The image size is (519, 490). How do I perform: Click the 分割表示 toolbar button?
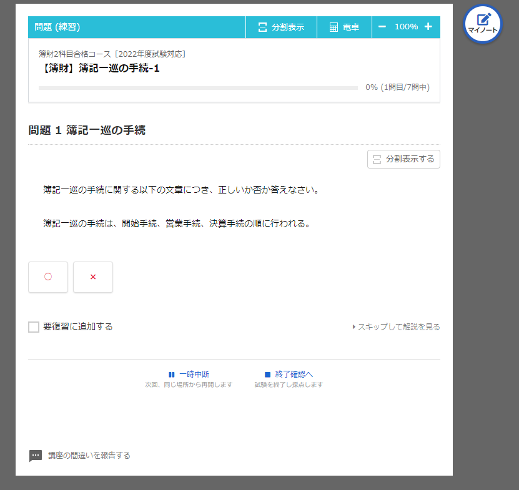click(281, 27)
